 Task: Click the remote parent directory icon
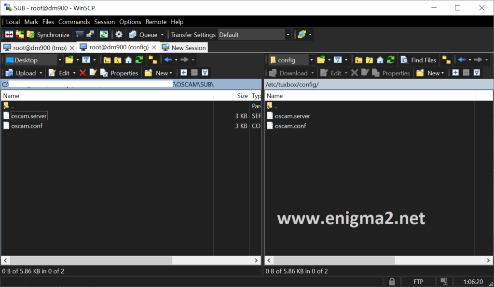tap(358, 60)
